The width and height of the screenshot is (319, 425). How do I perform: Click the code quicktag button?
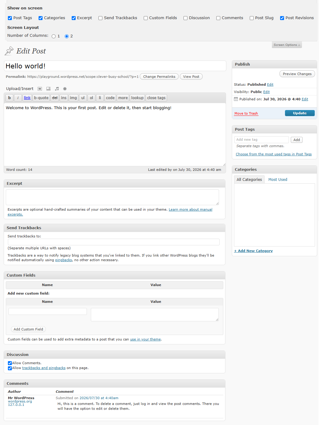pyautogui.click(x=110, y=98)
